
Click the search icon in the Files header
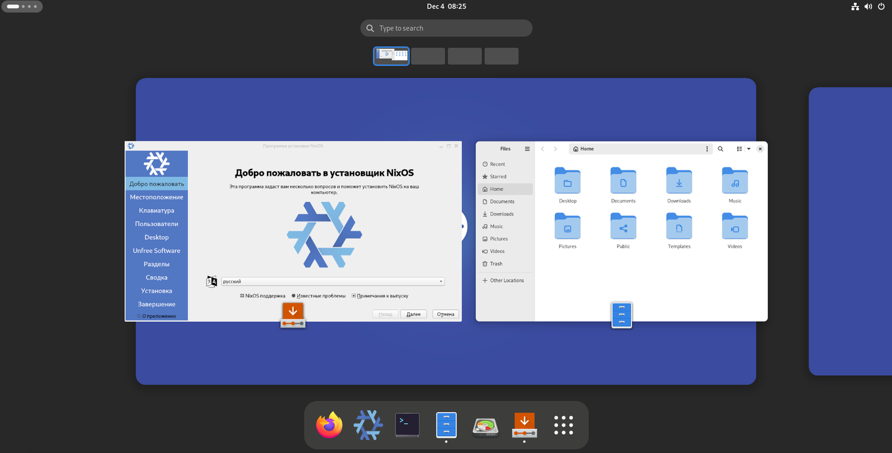[720, 149]
